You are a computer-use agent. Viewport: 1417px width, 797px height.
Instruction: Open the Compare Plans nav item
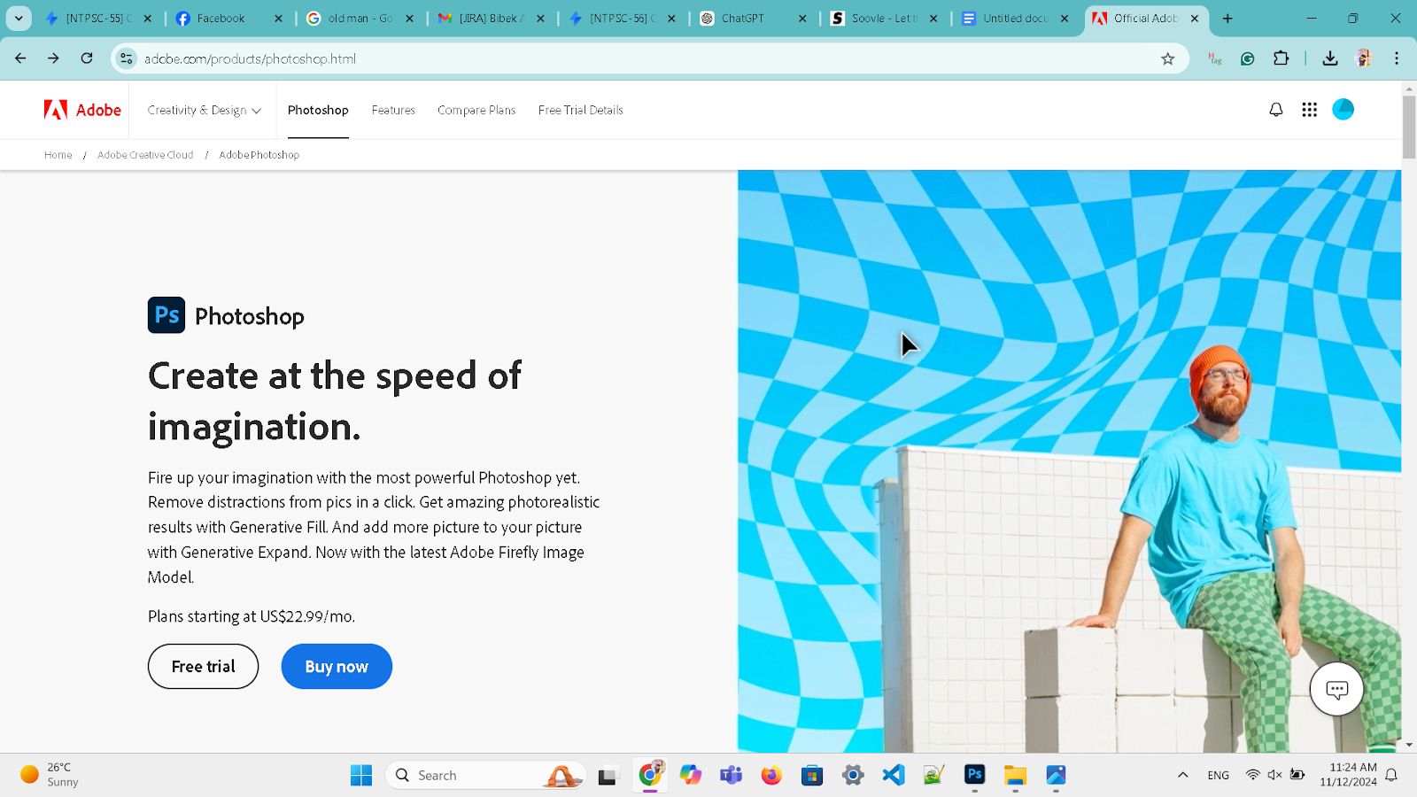click(x=476, y=110)
